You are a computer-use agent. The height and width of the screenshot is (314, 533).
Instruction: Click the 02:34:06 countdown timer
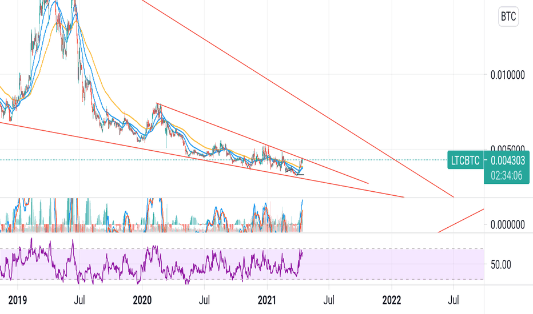(507, 175)
